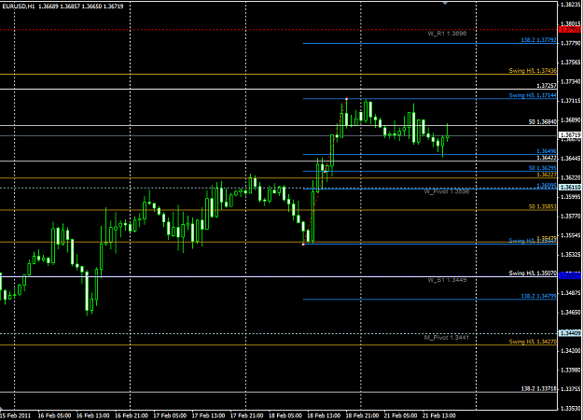Select the orange 50 1.35853 level label
The height and width of the screenshot is (420, 583).
pos(543,206)
